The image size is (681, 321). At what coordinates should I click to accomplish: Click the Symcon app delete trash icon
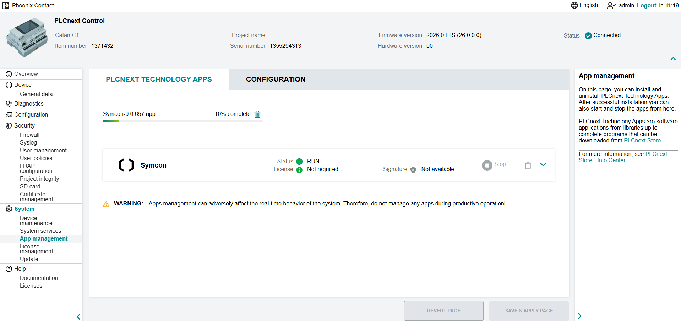pyautogui.click(x=528, y=165)
